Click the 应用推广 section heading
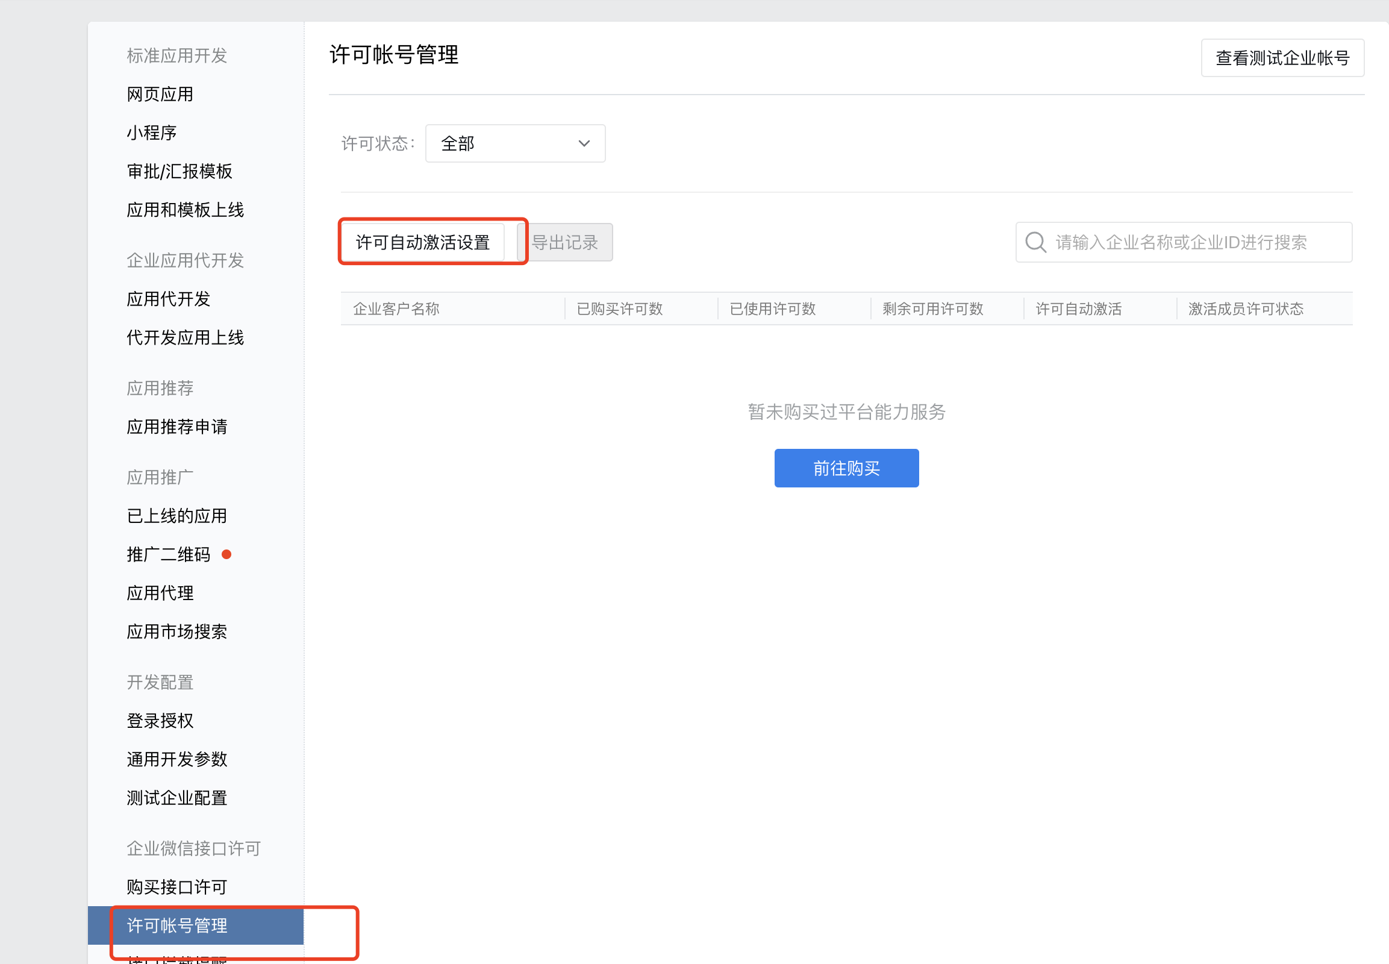The image size is (1389, 964). tap(160, 477)
